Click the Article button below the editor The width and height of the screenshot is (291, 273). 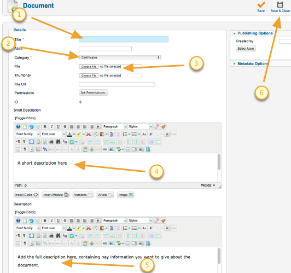[x=105, y=195]
